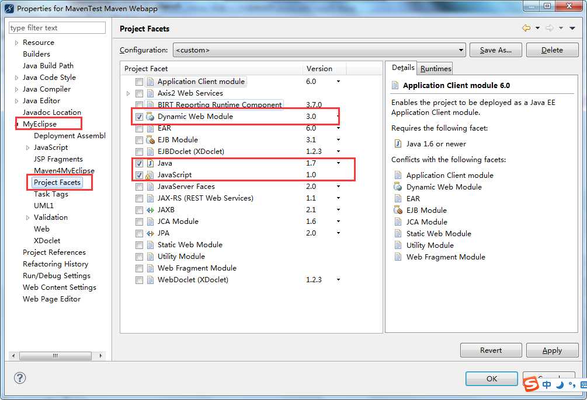Click the Java 1.6 or newer requirement icon
Image resolution: width=587 pixels, height=400 pixels.
click(x=398, y=144)
